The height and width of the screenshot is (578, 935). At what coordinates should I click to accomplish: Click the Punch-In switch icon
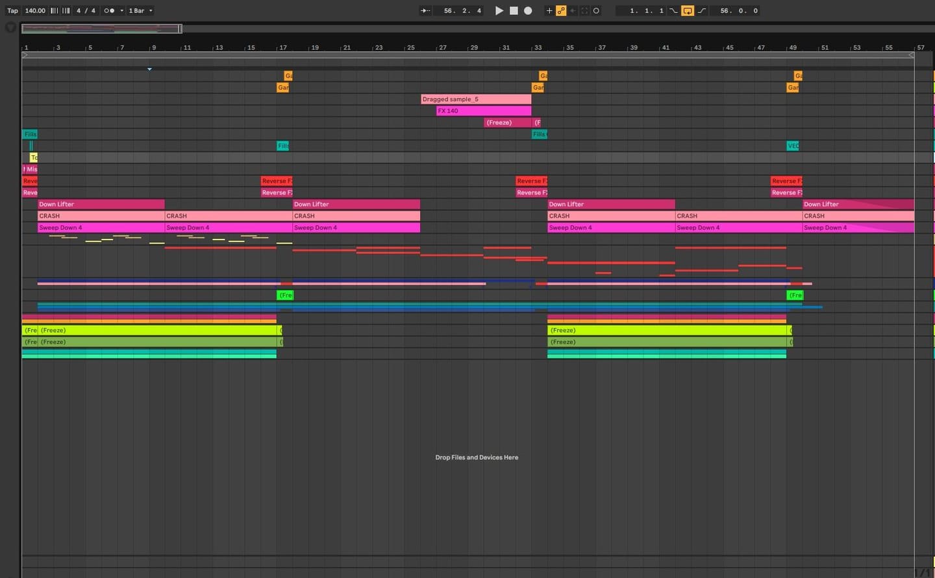click(673, 10)
